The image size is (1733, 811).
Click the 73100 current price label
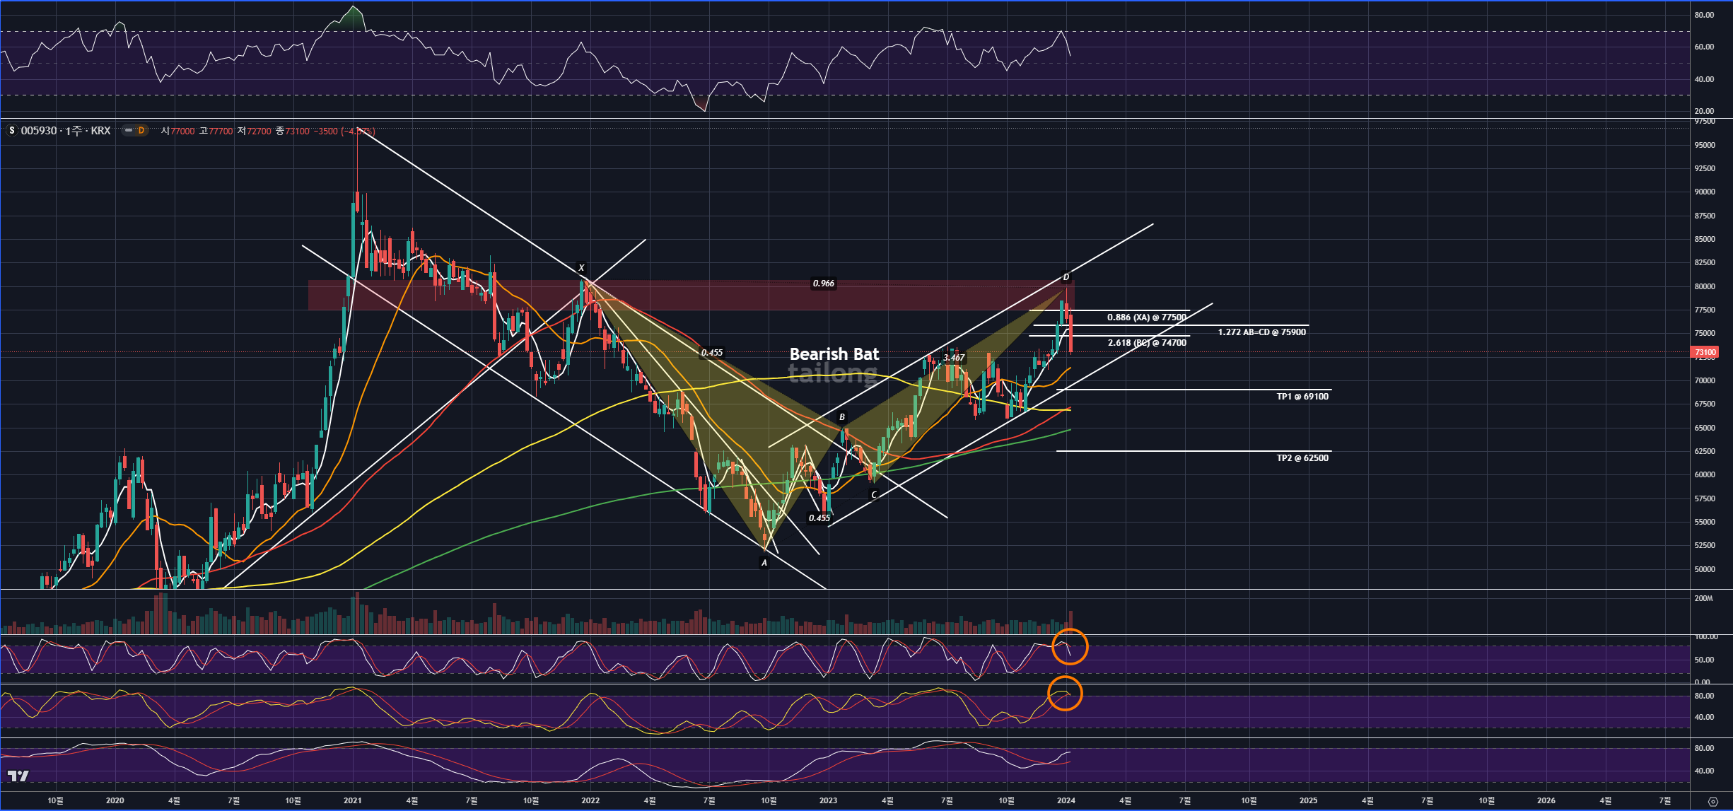1705,352
